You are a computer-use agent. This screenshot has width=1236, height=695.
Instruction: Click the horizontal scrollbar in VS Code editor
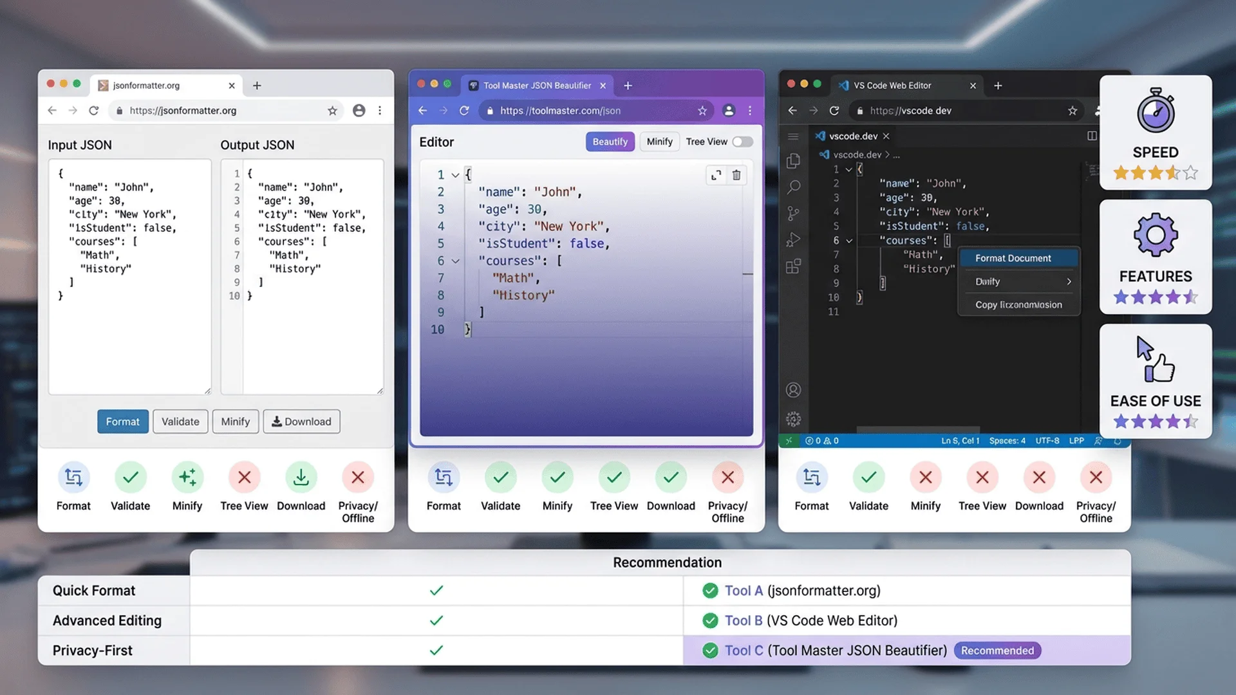click(917, 429)
